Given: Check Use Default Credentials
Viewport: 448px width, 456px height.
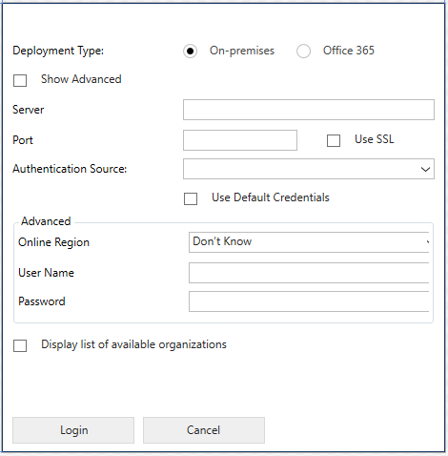Looking at the screenshot, I should (191, 198).
